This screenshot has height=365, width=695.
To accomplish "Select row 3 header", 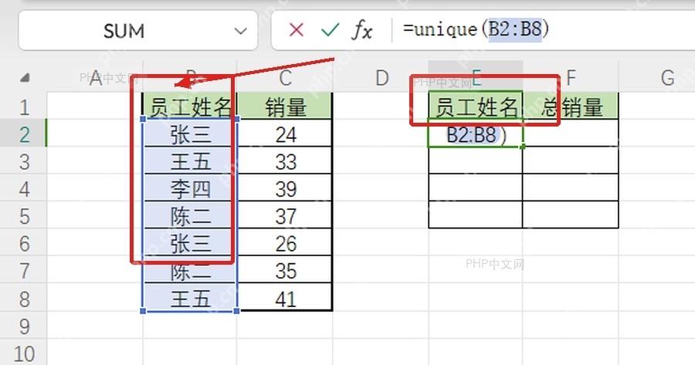I will 23,162.
